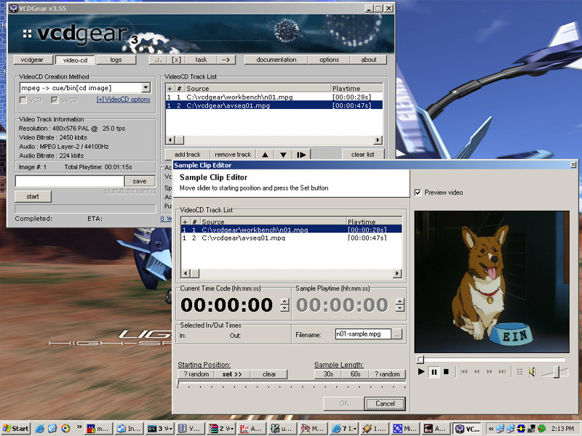Skip to previous track in preview player
This screenshot has height=436, width=582.
coord(464,371)
